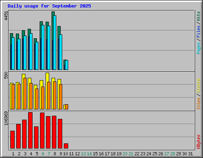Click green weekend day label 13
This screenshot has width=203, height=158.
[x=83, y=154]
